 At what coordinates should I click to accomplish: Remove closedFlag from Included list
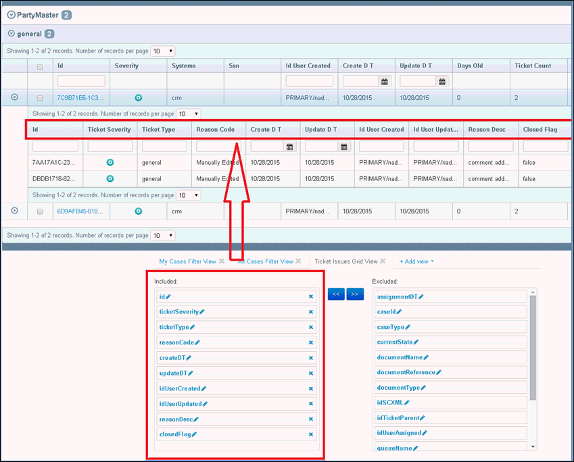click(x=311, y=435)
